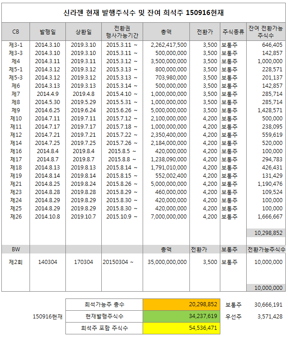Select the row label '제9'
Image resolution: width=288 pixels, height=338 pixels.
pos(16,110)
